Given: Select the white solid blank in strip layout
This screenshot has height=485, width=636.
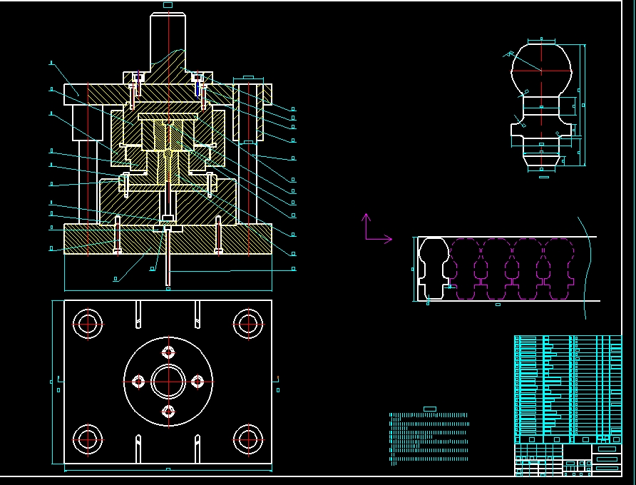Looking at the screenshot, I should point(434,269).
